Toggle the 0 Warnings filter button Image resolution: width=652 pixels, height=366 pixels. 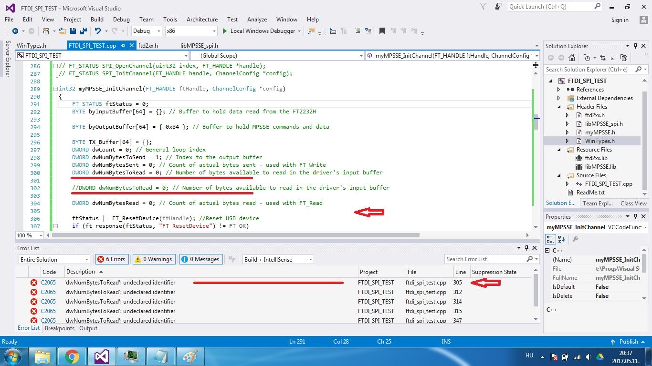coord(153,259)
